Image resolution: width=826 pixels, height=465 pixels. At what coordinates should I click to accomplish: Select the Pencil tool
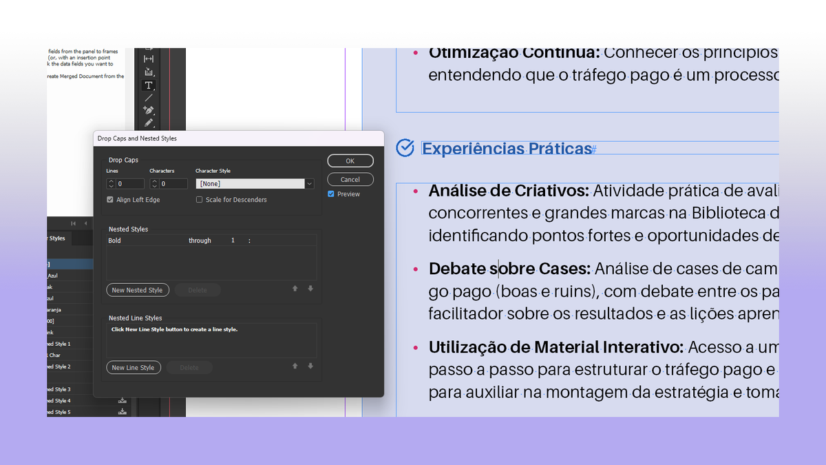(147, 123)
